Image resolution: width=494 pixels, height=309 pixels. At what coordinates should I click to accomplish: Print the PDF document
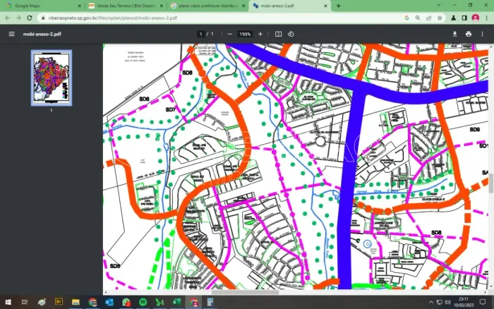(x=469, y=34)
